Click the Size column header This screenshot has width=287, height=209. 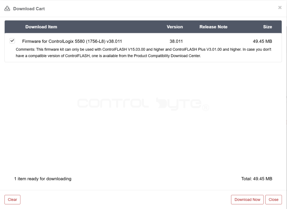coord(267,27)
